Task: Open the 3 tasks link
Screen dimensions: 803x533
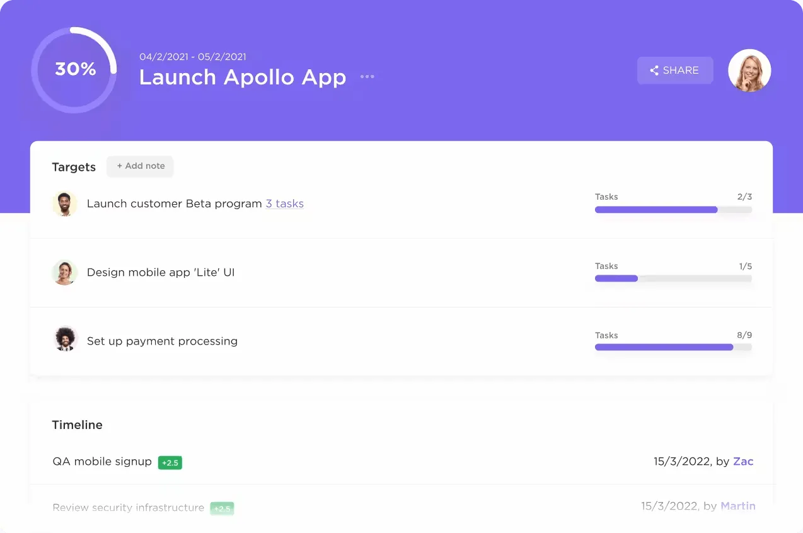Action: tap(285, 203)
